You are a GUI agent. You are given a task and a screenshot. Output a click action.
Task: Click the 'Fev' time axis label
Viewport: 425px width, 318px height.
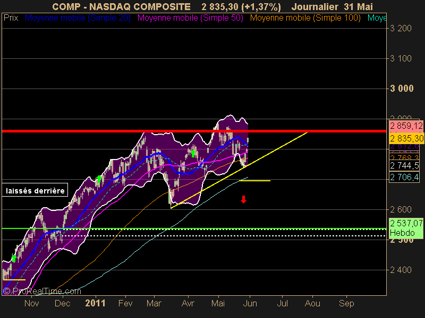pyautogui.click(x=125, y=303)
